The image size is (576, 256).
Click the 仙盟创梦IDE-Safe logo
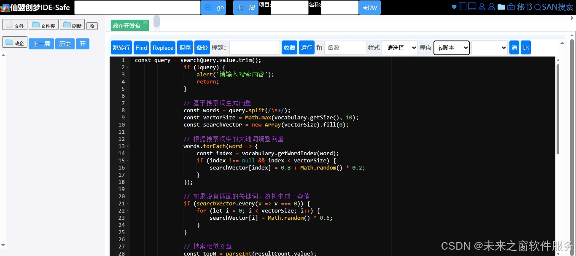coord(35,8)
